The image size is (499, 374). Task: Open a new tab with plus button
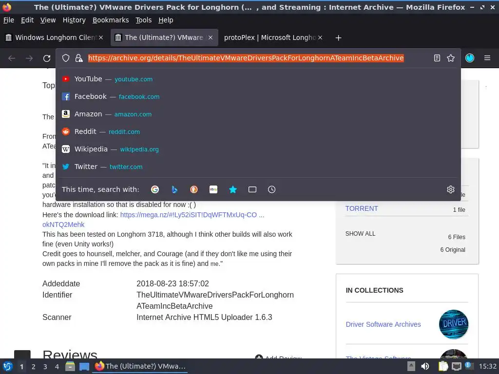pyautogui.click(x=338, y=38)
